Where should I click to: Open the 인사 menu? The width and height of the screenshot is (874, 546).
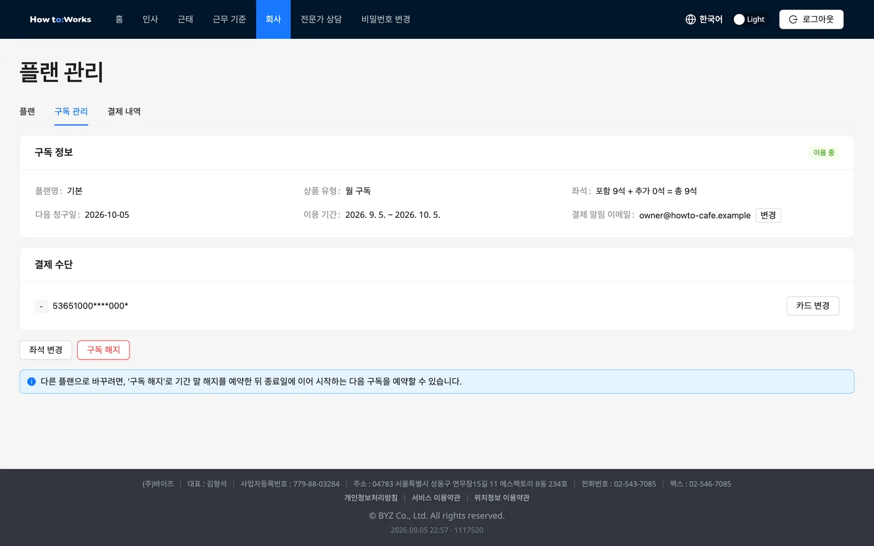pos(150,19)
